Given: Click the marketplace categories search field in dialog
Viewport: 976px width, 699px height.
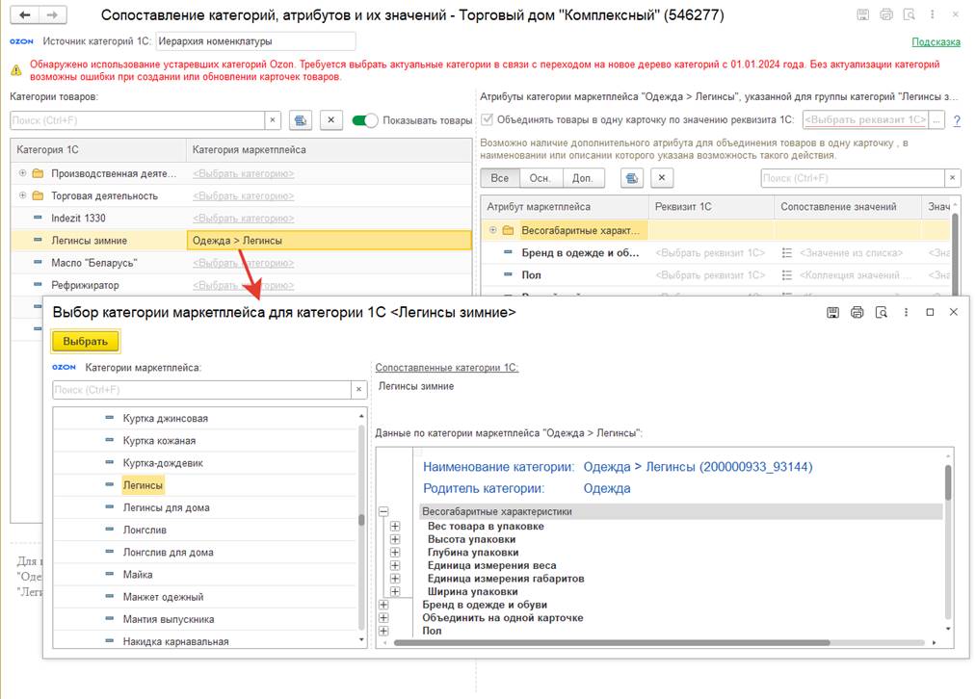Looking at the screenshot, I should (x=201, y=390).
